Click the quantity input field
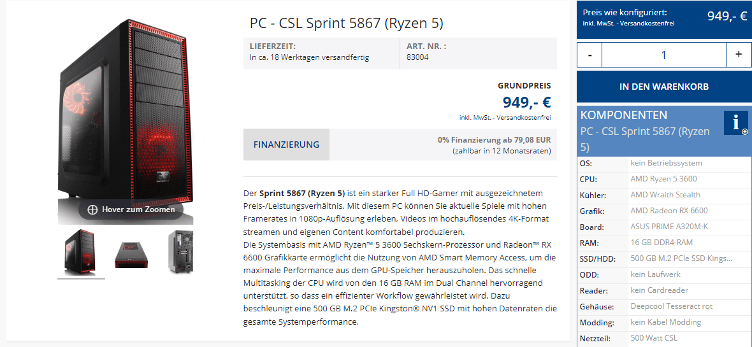The image size is (752, 347). click(x=663, y=55)
